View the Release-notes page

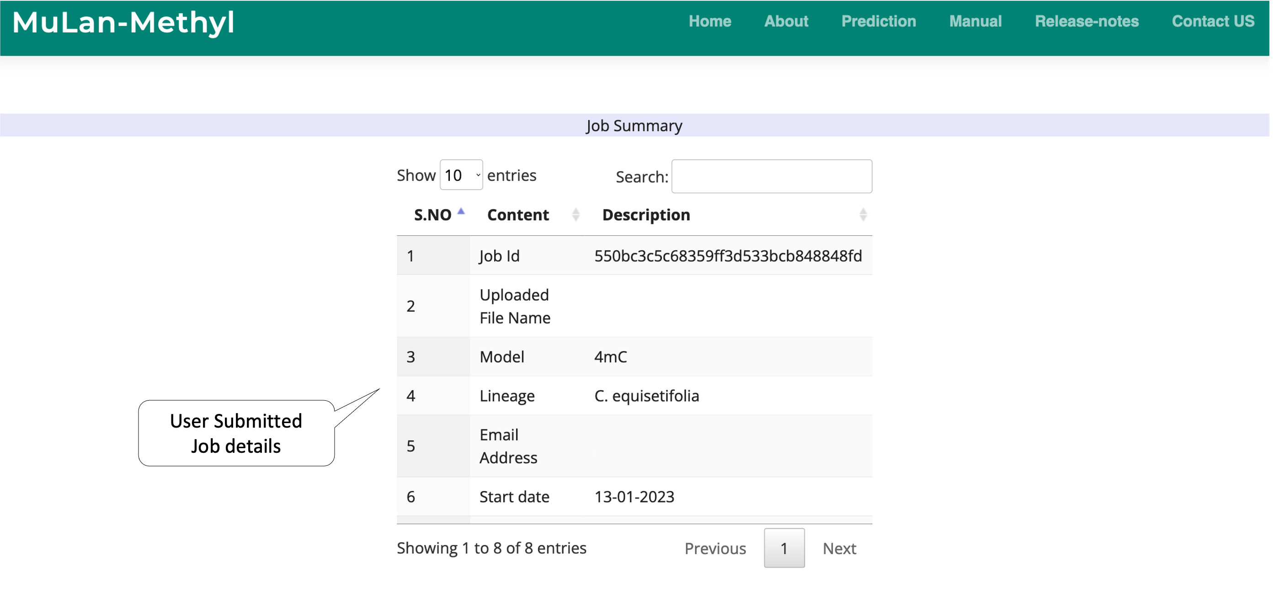pyautogui.click(x=1087, y=21)
